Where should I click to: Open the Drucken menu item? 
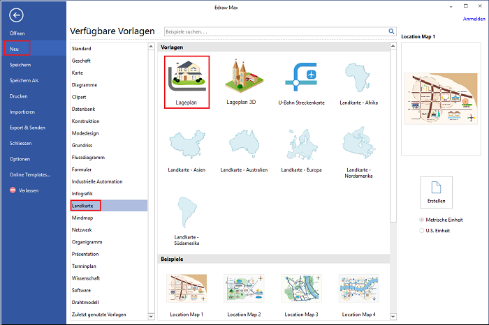pos(18,96)
